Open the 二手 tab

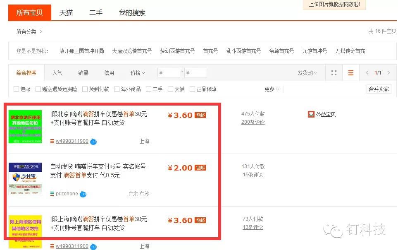pyautogui.click(x=96, y=13)
